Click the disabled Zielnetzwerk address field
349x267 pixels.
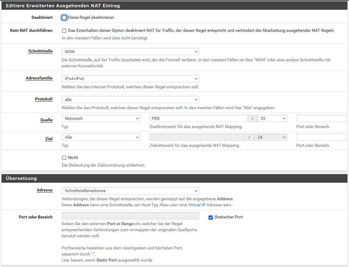tap(197, 137)
